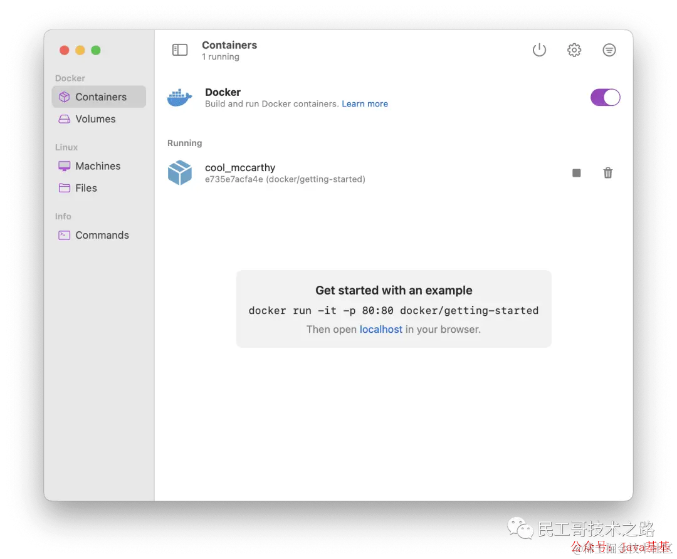This screenshot has width=677, height=559.
Task: Toggle the sidebar panel icon
Action: tap(180, 50)
